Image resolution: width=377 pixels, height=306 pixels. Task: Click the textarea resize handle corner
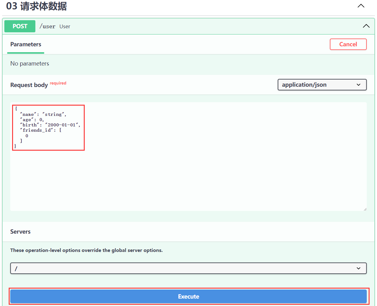pos(365,209)
